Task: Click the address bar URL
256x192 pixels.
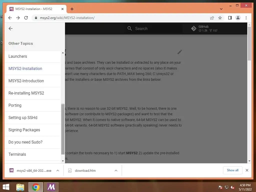Action: point(67,18)
